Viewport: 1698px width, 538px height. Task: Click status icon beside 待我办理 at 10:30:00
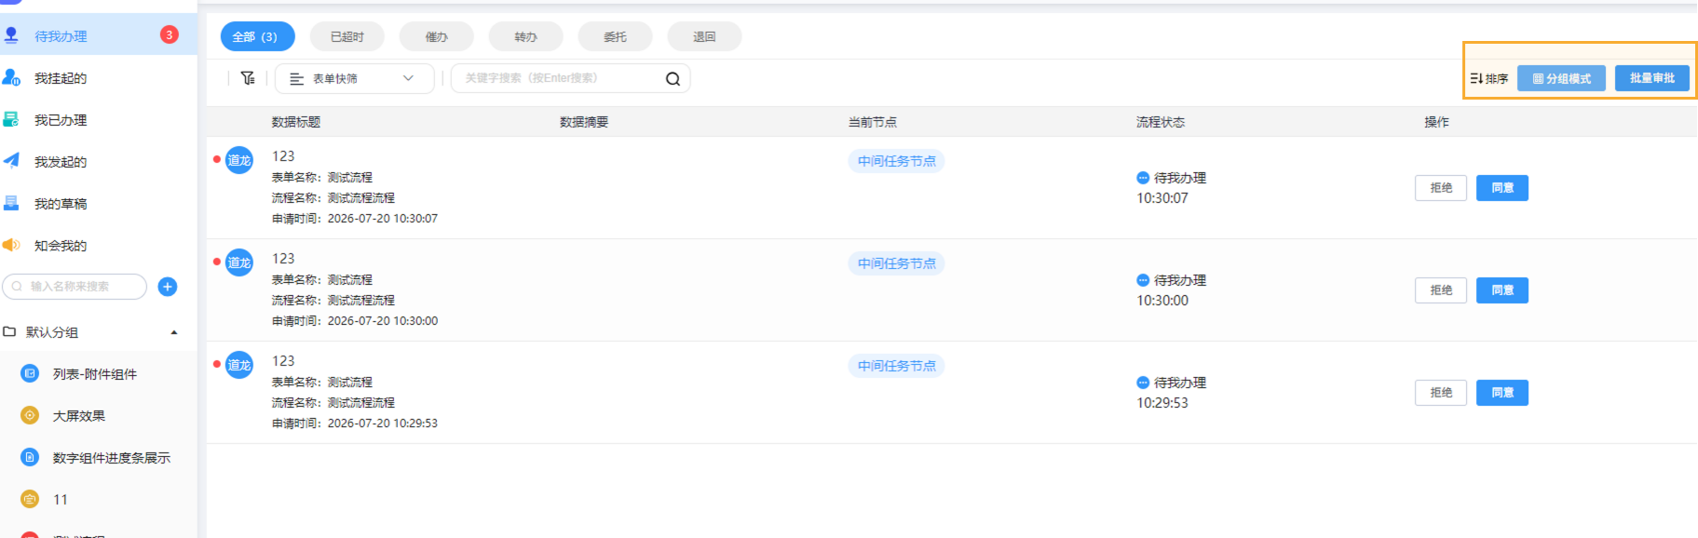[1143, 280]
